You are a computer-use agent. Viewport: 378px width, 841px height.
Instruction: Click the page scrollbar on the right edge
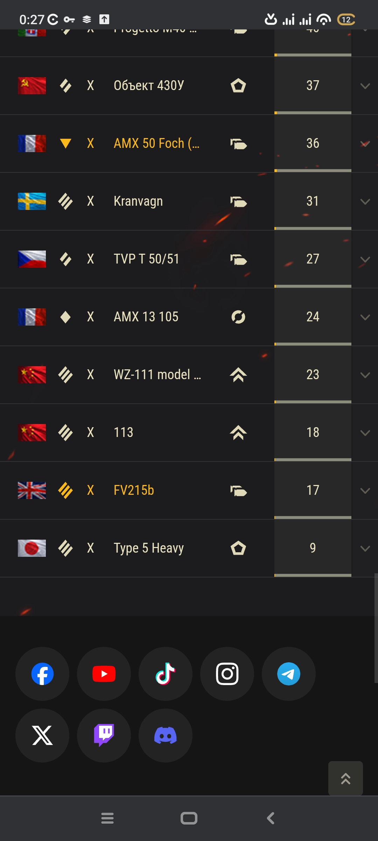(x=376, y=628)
